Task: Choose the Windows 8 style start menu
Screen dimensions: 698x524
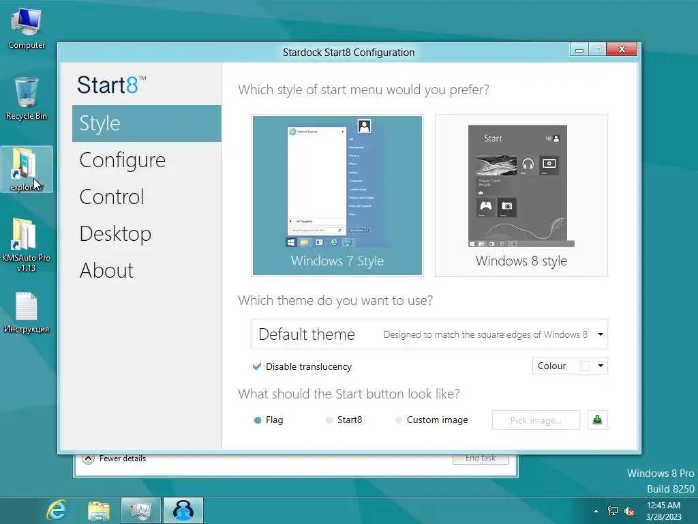Action: [521, 195]
